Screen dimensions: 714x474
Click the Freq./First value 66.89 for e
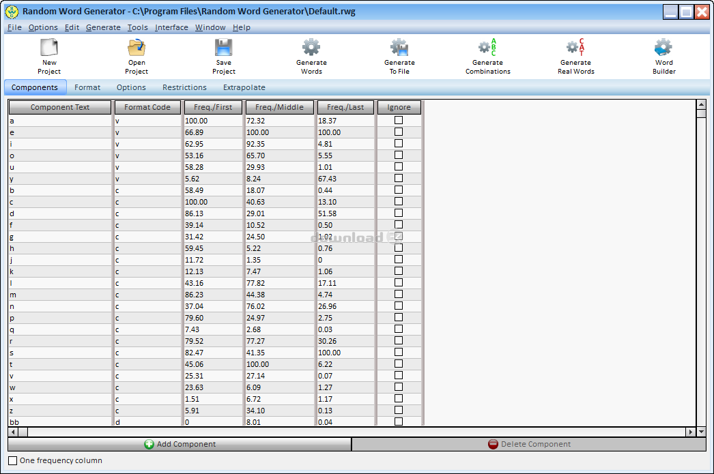coord(213,132)
